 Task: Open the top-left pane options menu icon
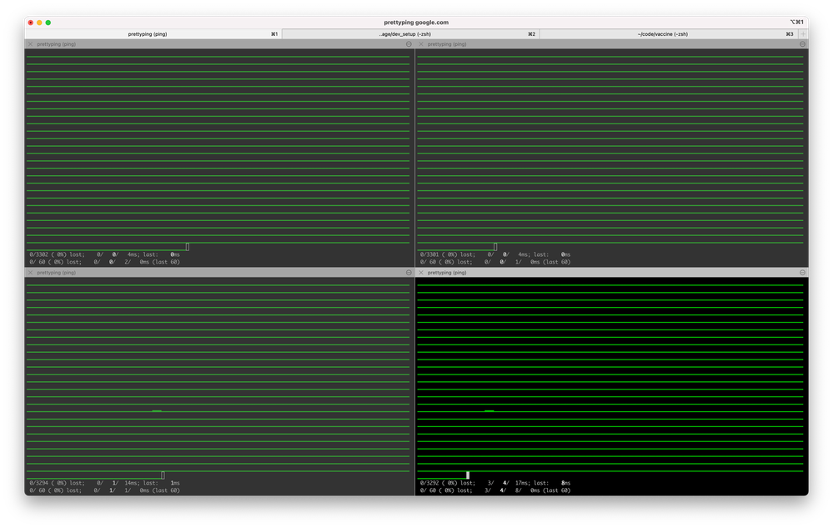409,44
